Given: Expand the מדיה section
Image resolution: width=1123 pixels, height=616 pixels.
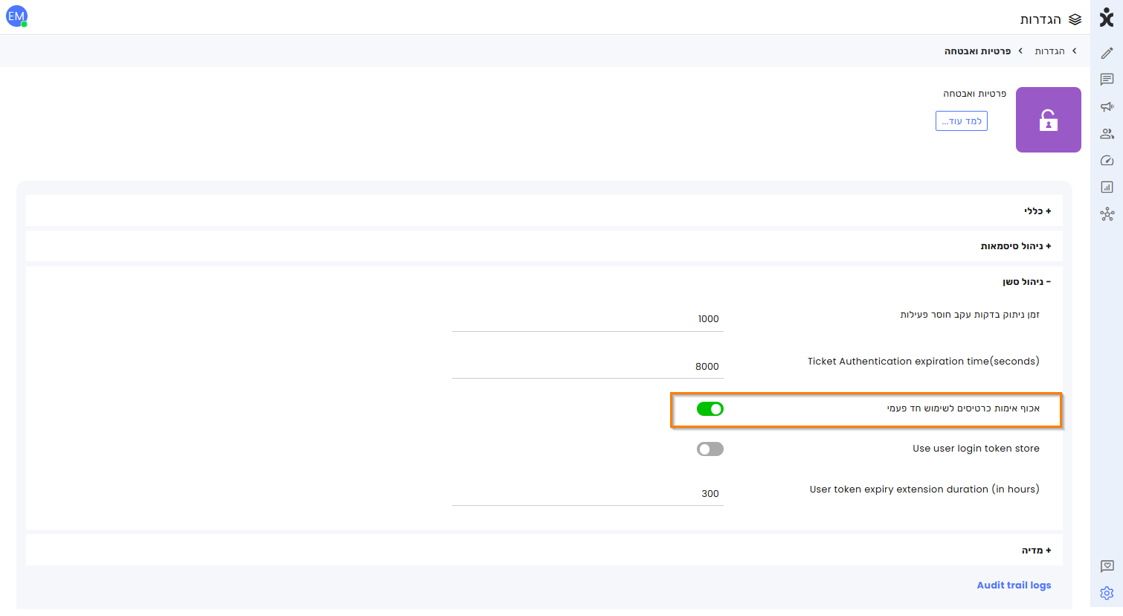Looking at the screenshot, I should click(x=544, y=551).
